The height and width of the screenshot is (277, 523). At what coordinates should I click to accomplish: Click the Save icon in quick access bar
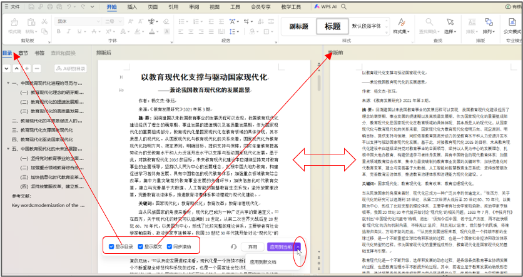point(31,7)
